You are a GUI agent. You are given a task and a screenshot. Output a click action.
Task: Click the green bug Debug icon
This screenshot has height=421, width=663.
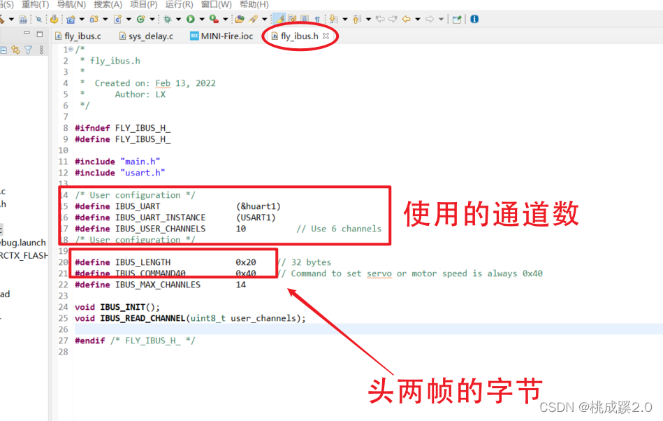point(168,19)
